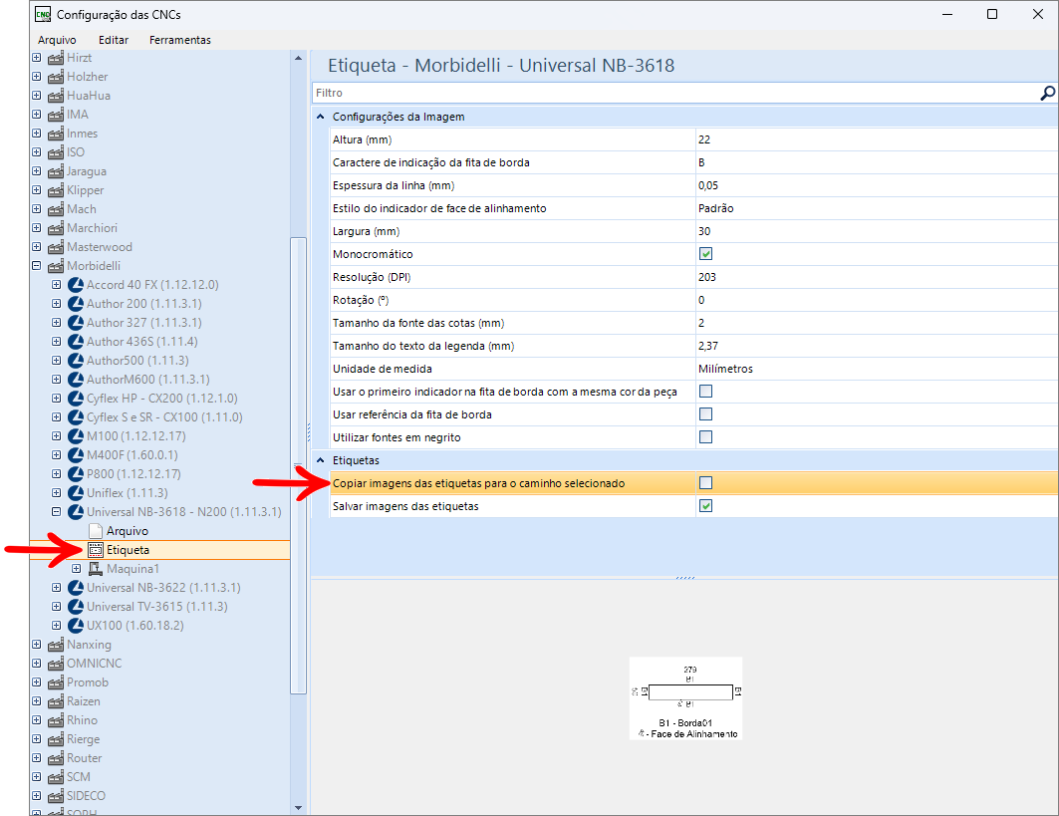Select the OMNICNC manufacturer row
The width and height of the screenshot is (1059, 816).
pyautogui.click(x=94, y=664)
